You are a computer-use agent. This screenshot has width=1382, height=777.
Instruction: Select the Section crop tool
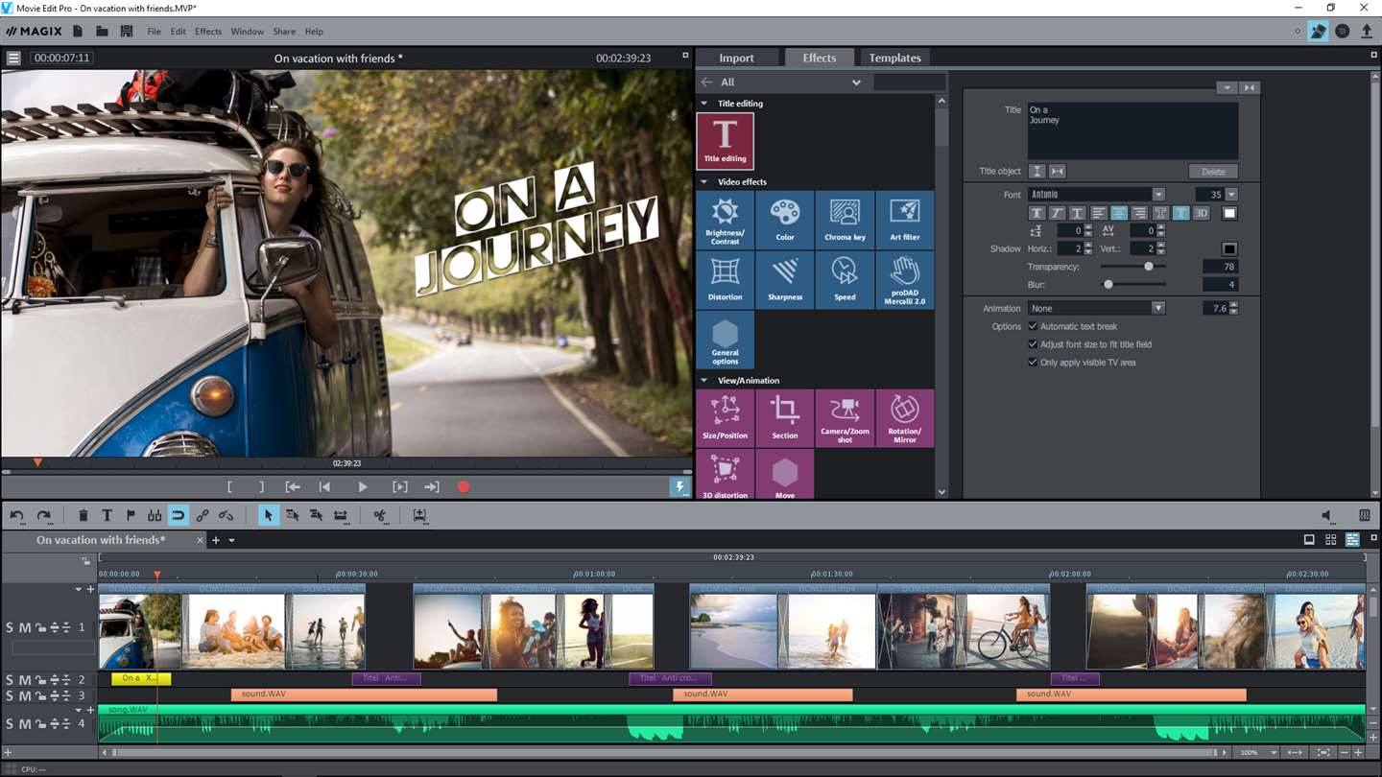[x=785, y=418]
